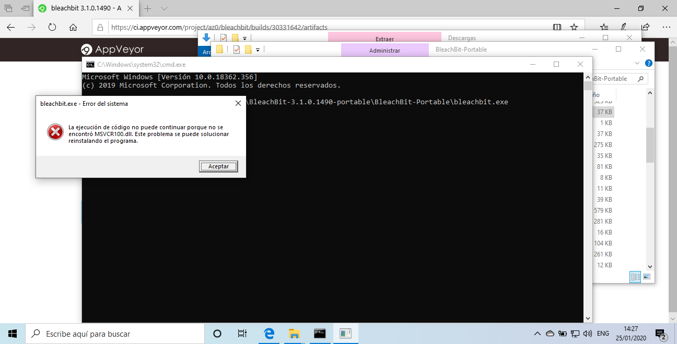The height and width of the screenshot is (344, 677).
Task: Open the Windows Start menu
Action: tap(13, 334)
